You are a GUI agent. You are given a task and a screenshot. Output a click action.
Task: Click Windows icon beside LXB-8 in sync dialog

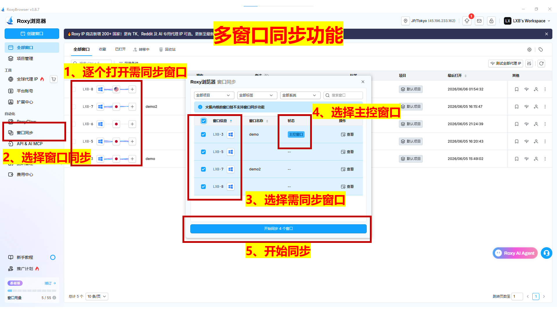pyautogui.click(x=231, y=187)
